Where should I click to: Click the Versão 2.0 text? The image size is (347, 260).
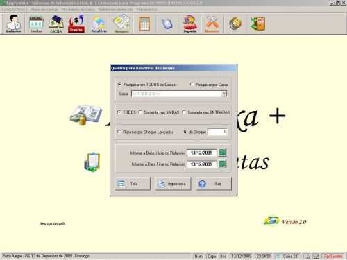[294, 222]
